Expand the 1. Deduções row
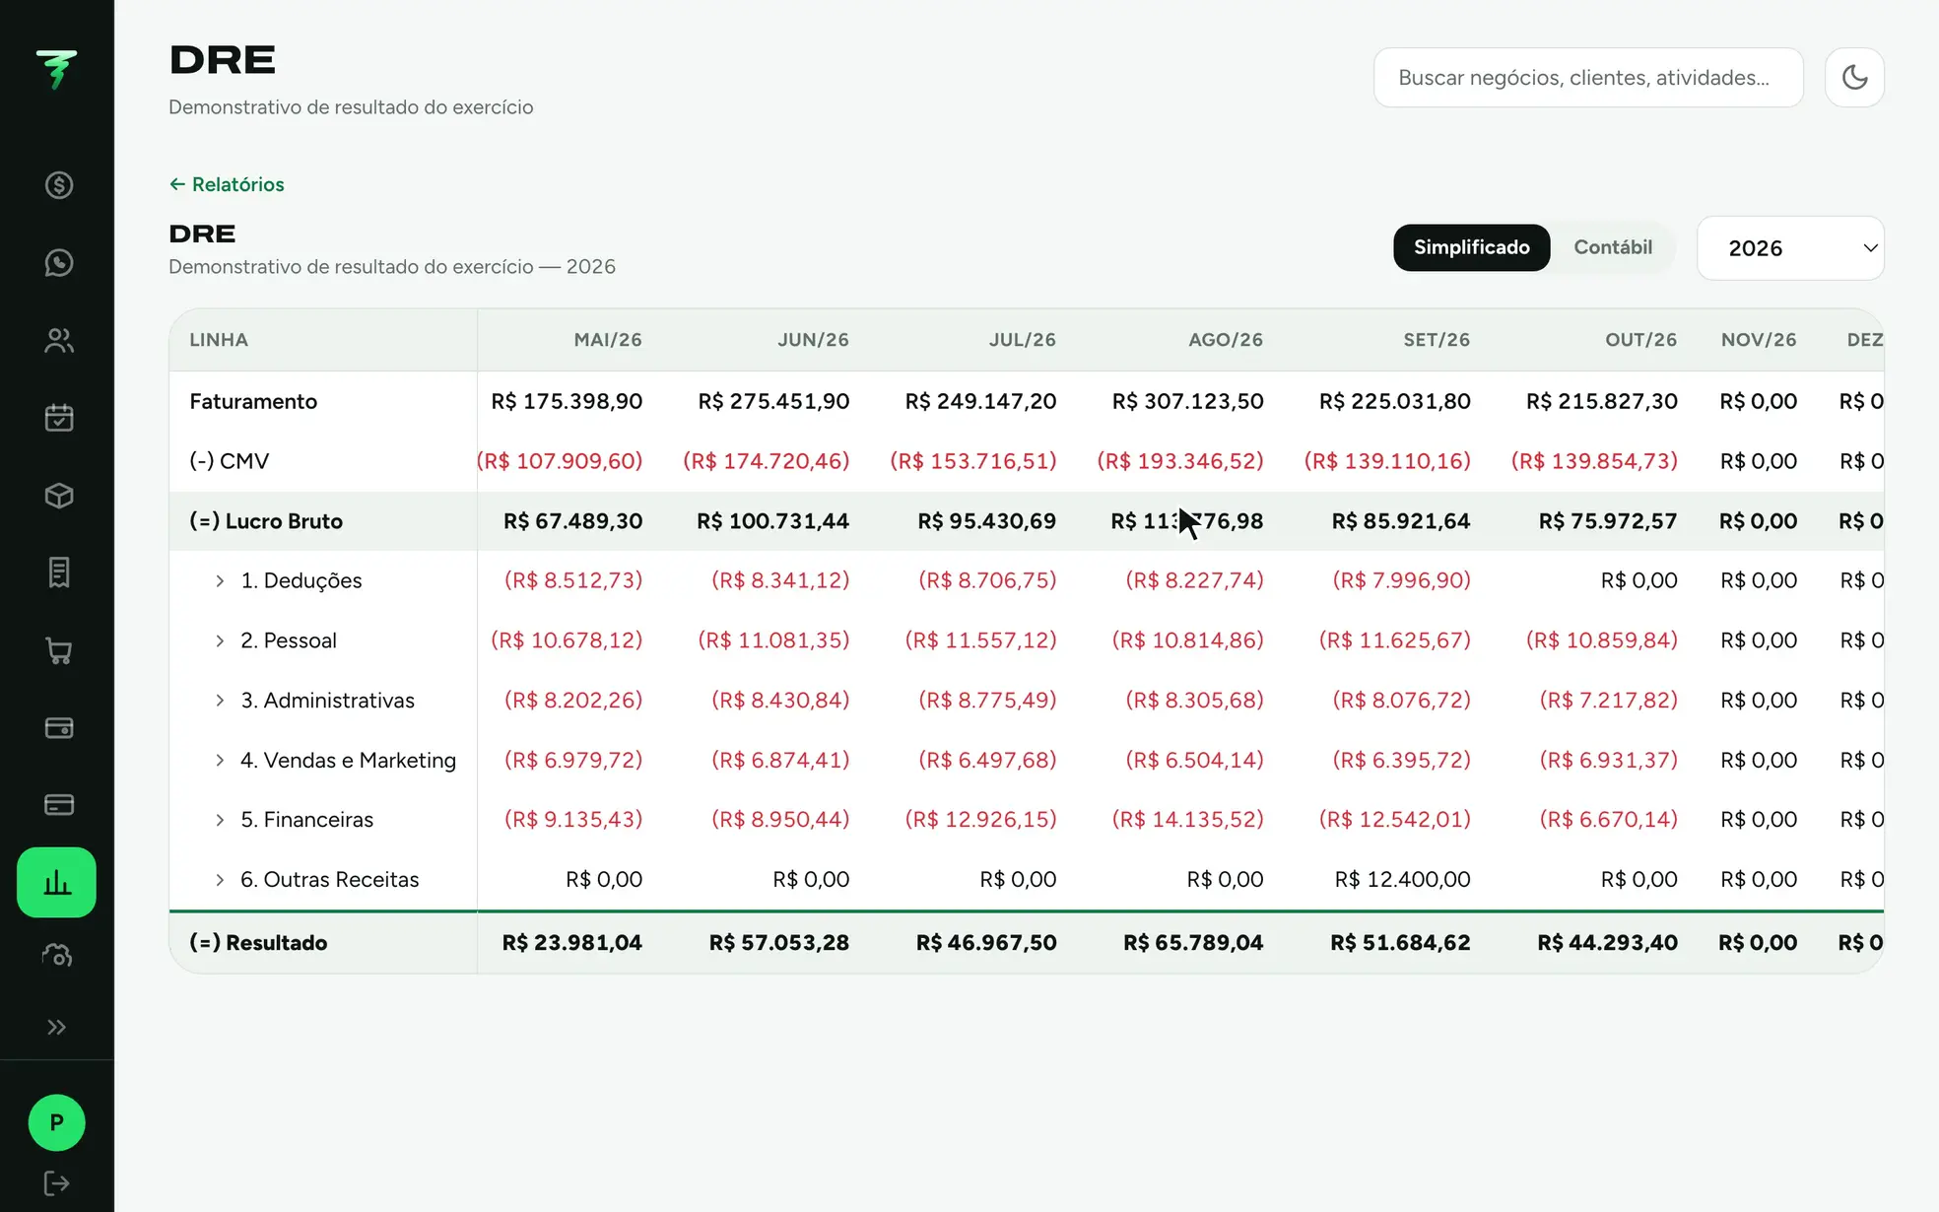 click(220, 581)
